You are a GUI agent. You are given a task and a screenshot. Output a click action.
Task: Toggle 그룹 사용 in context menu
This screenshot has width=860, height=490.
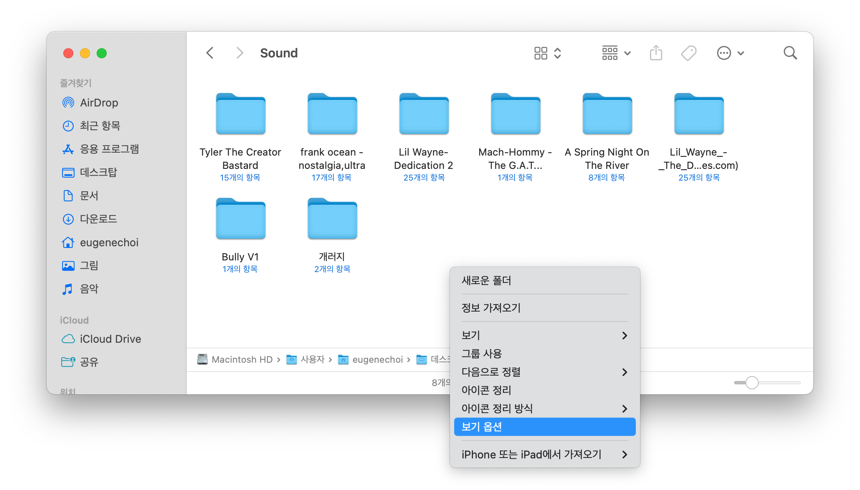point(482,354)
